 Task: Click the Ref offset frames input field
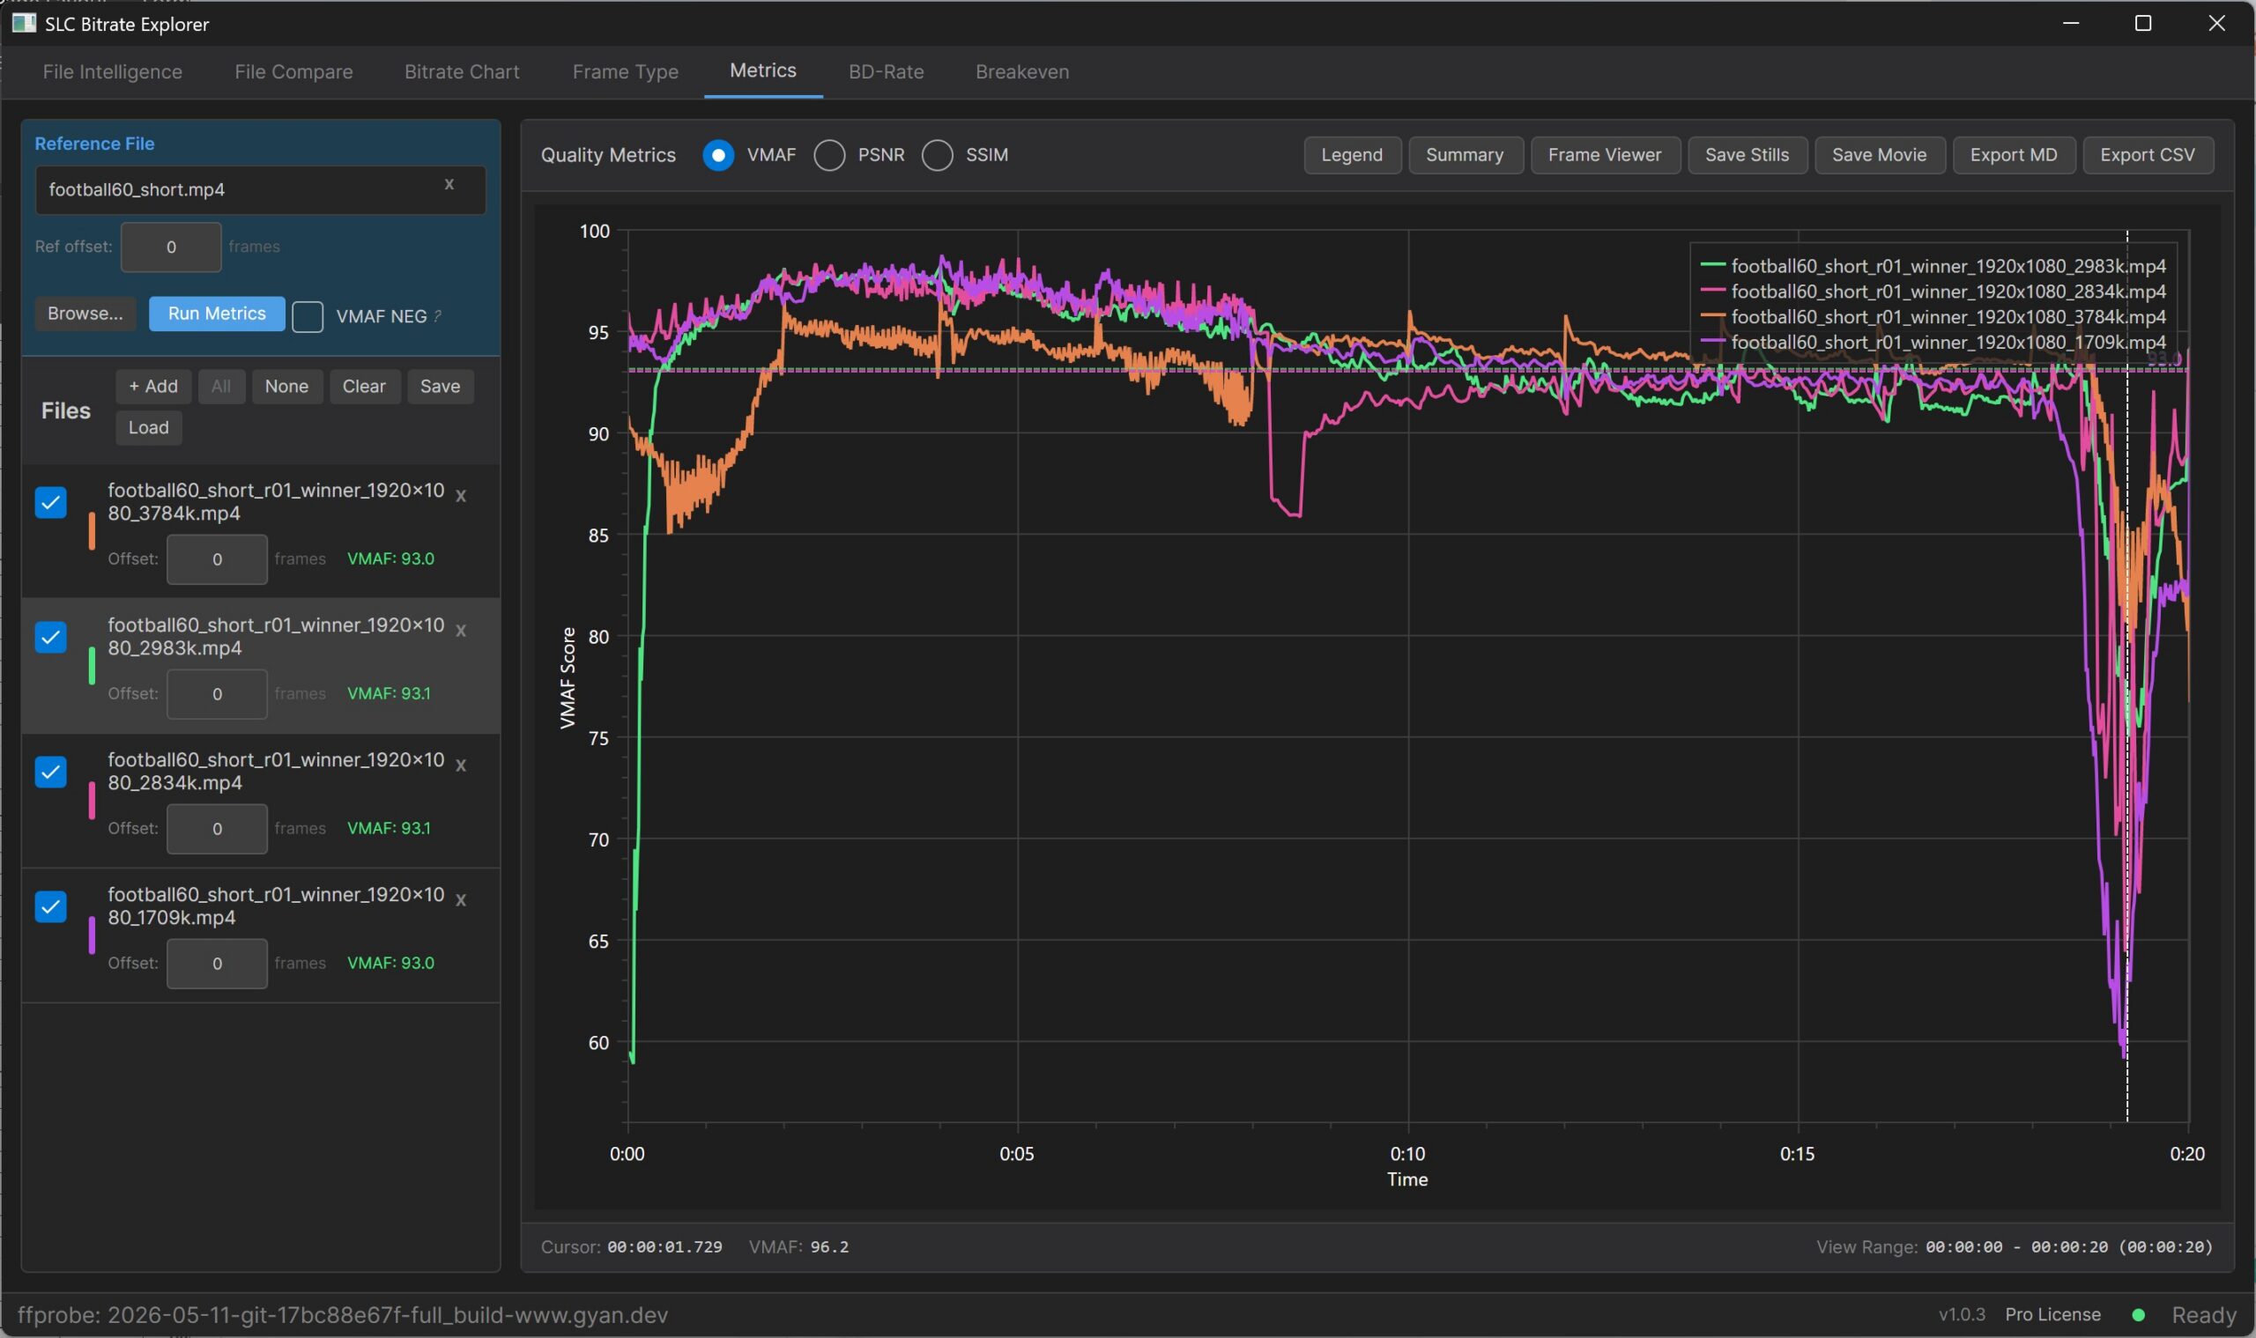tap(171, 247)
